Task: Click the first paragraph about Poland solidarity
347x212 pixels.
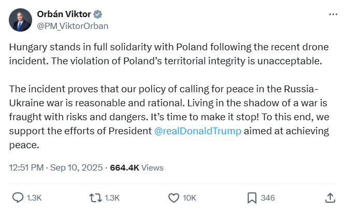Action: coord(169,54)
